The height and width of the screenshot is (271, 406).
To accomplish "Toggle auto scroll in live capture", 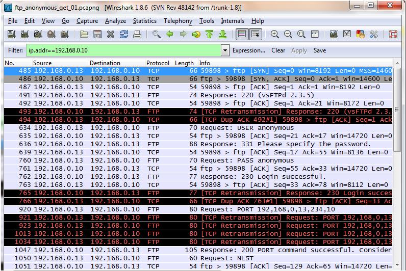I will tap(256, 34).
